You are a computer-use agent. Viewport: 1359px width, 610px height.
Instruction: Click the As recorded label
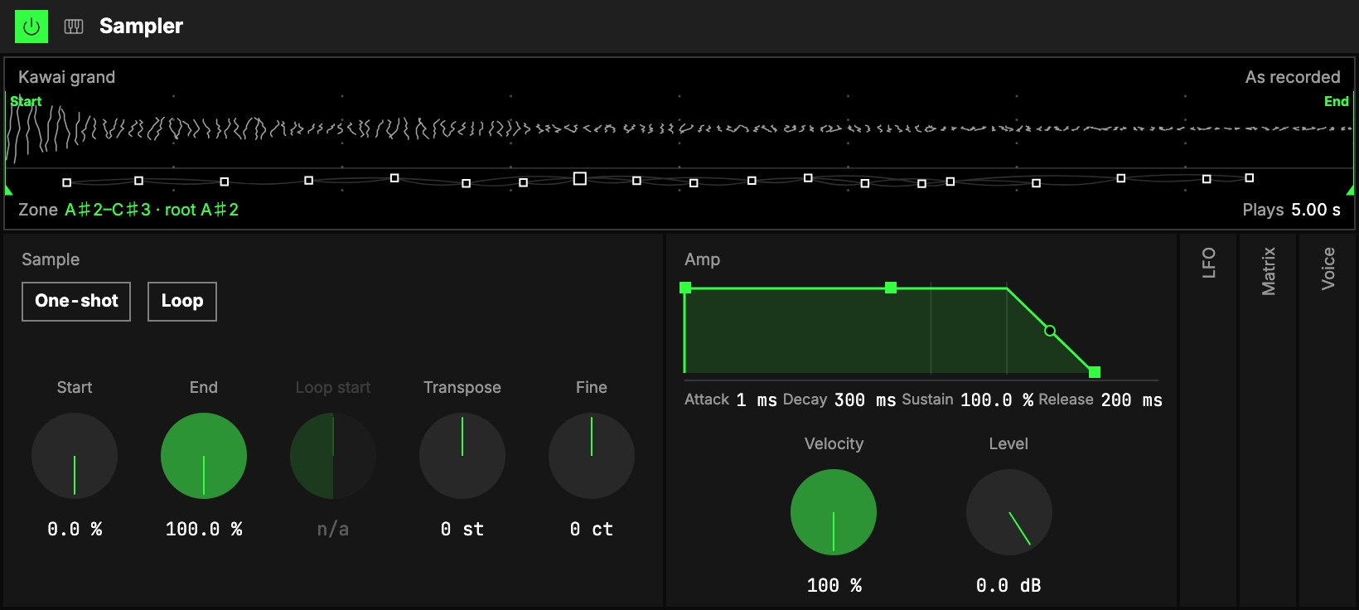tap(1293, 77)
